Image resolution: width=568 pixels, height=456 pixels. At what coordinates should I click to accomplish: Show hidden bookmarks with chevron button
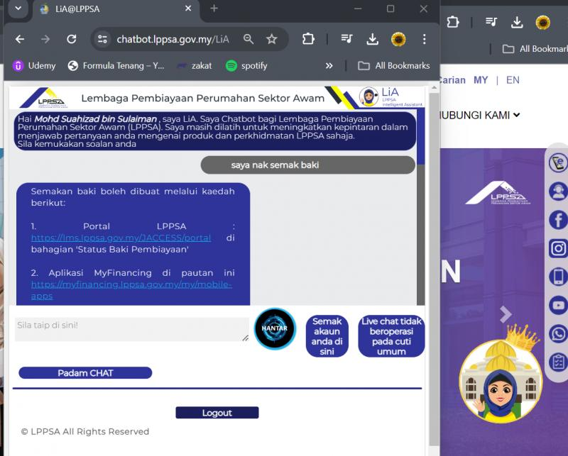click(329, 65)
